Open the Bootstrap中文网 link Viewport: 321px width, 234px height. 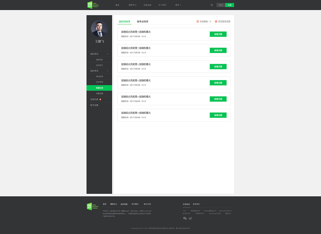click(x=215, y=213)
